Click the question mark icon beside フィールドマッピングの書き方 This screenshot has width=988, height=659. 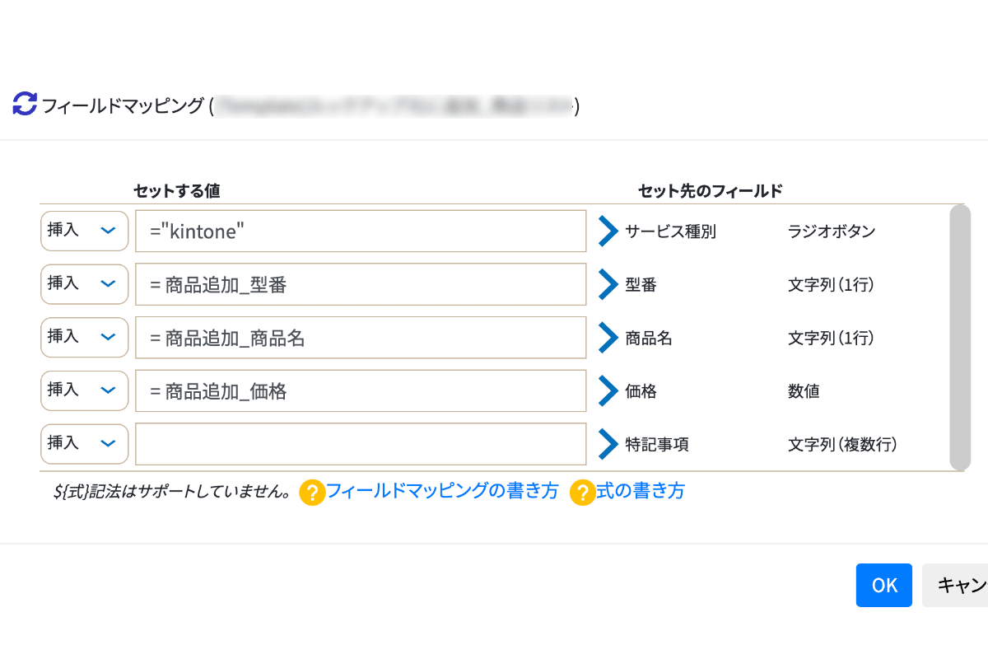click(313, 491)
